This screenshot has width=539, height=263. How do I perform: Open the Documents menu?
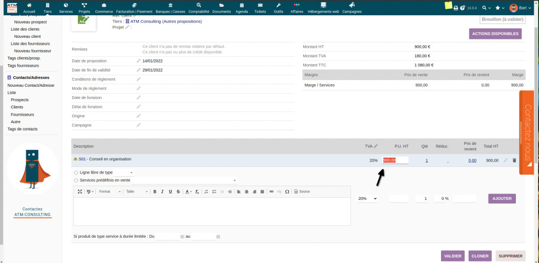coord(222,8)
